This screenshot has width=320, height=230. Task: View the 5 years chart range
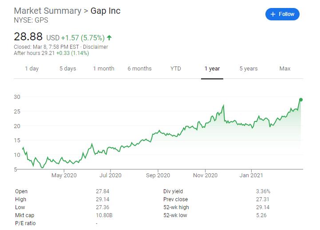pyautogui.click(x=248, y=69)
